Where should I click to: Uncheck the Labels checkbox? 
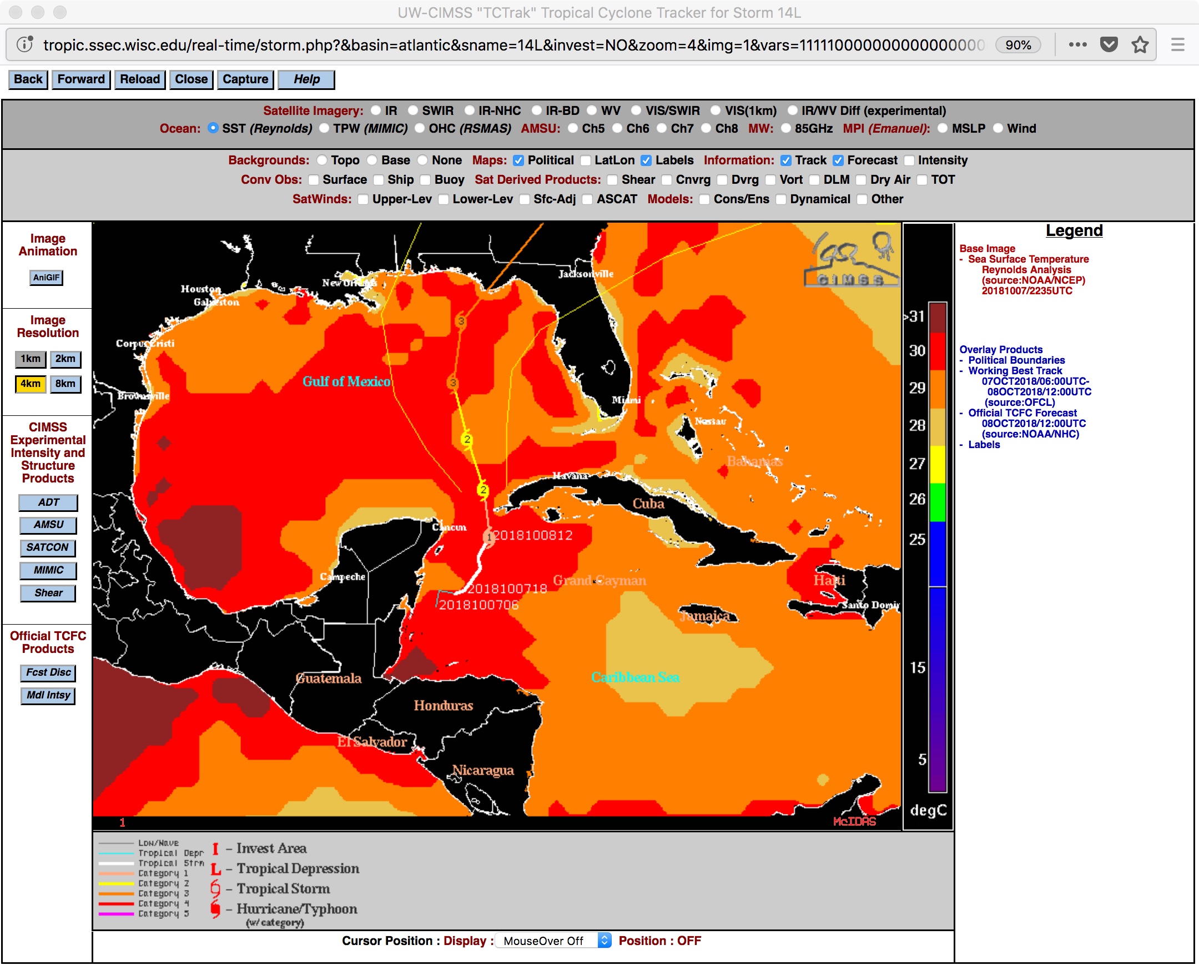646,160
